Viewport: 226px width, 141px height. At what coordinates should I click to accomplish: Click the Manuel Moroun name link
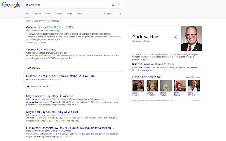[x=192, y=94]
